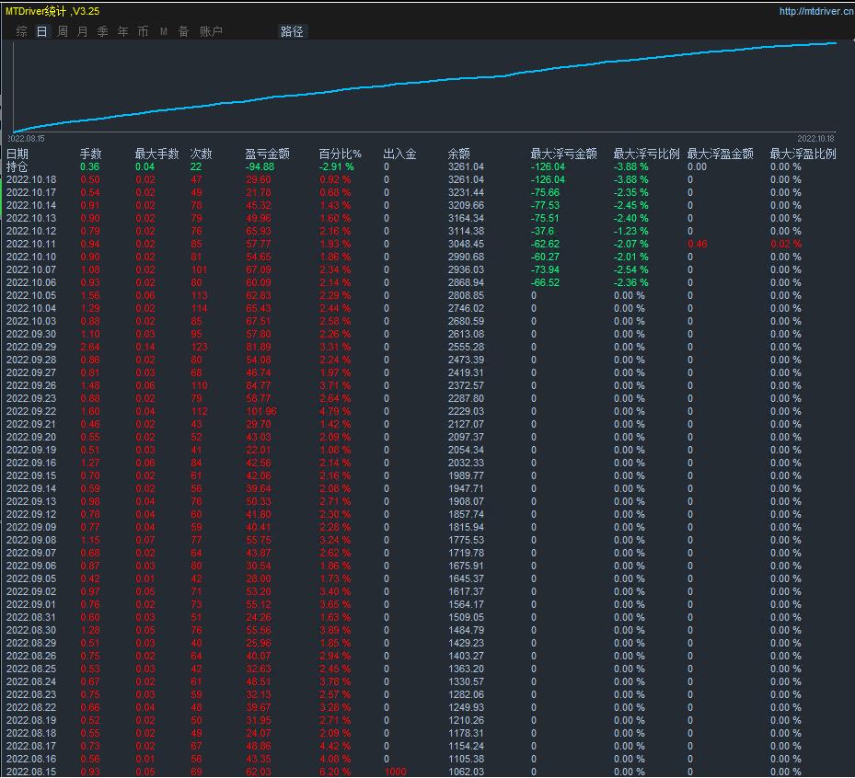
Task: Open the M tab
Action: coord(164,31)
